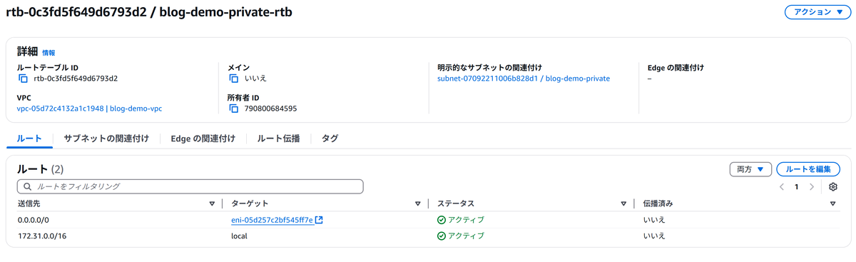Copy the メイン value icon
This screenshot has width=856, height=262.
tap(233, 79)
